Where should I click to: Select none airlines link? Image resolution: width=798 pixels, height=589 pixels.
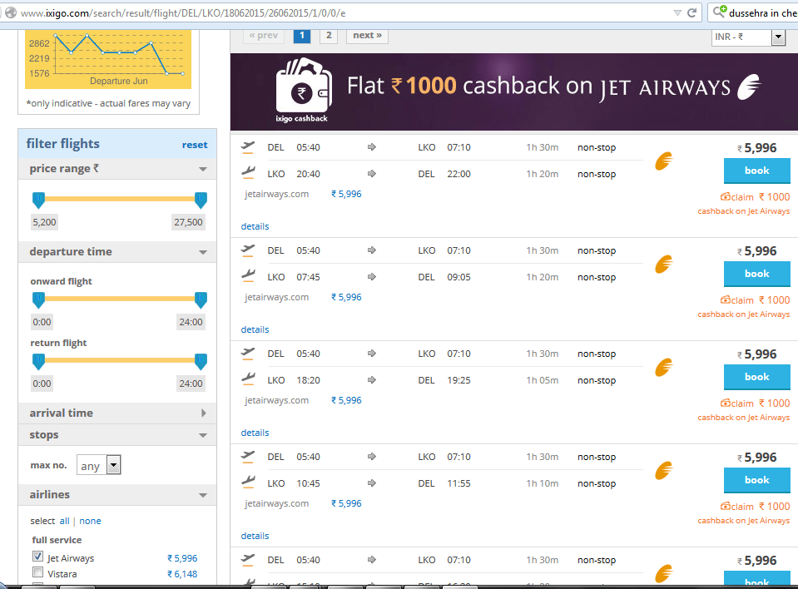click(x=90, y=521)
